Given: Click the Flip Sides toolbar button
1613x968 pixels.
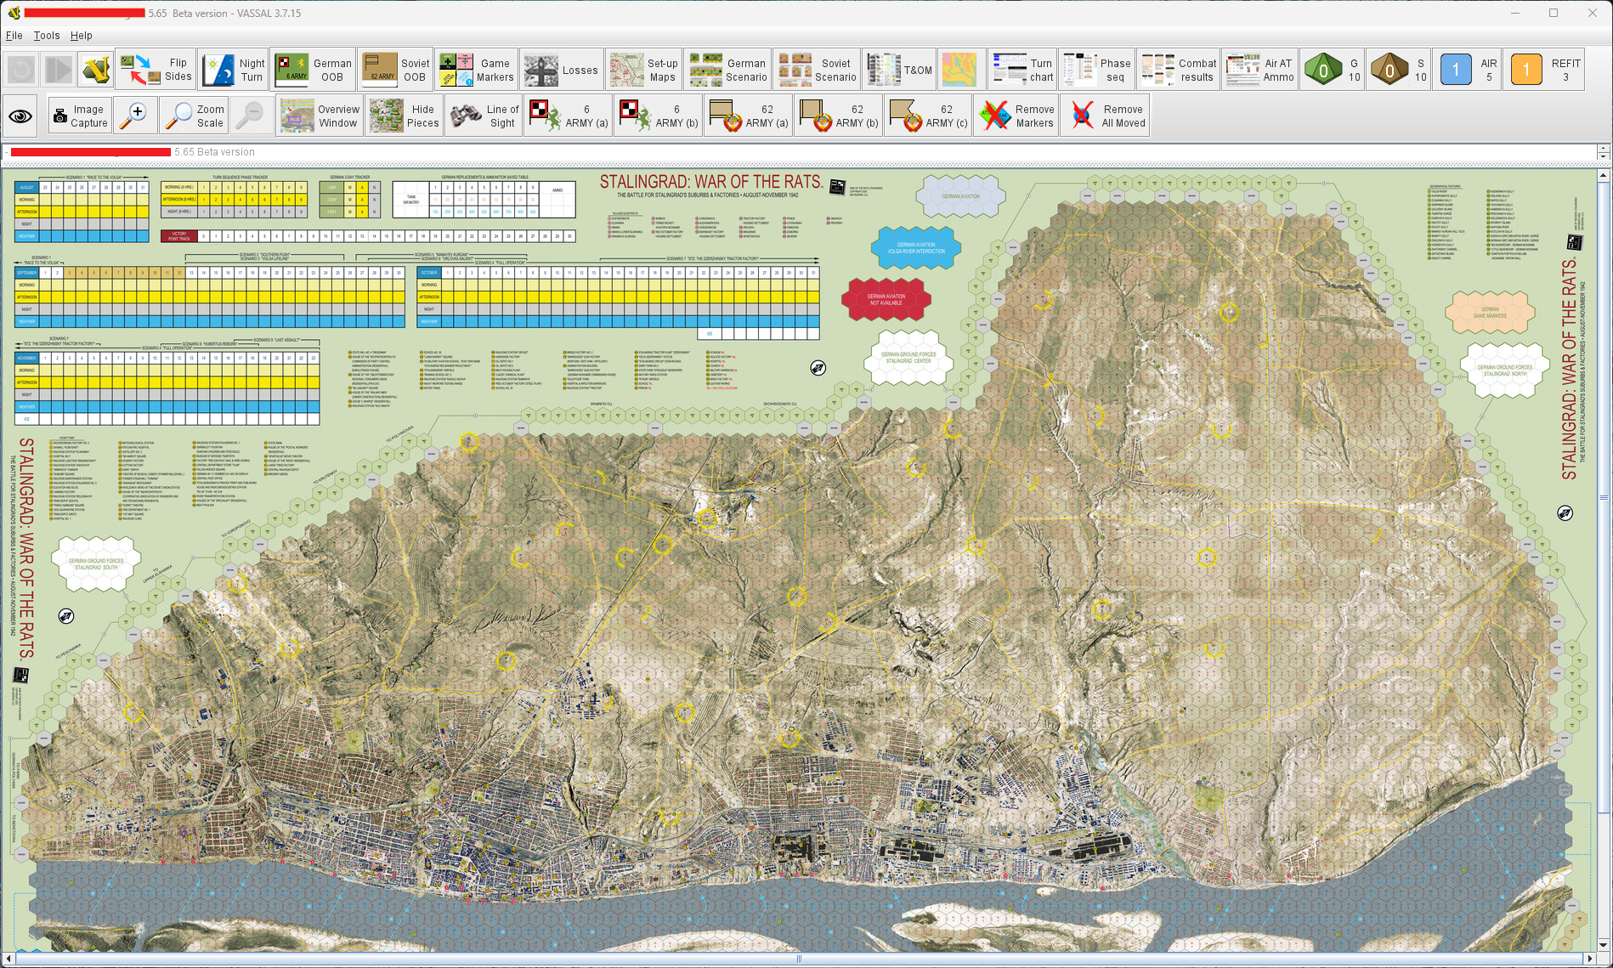Looking at the screenshot, I should (156, 70).
